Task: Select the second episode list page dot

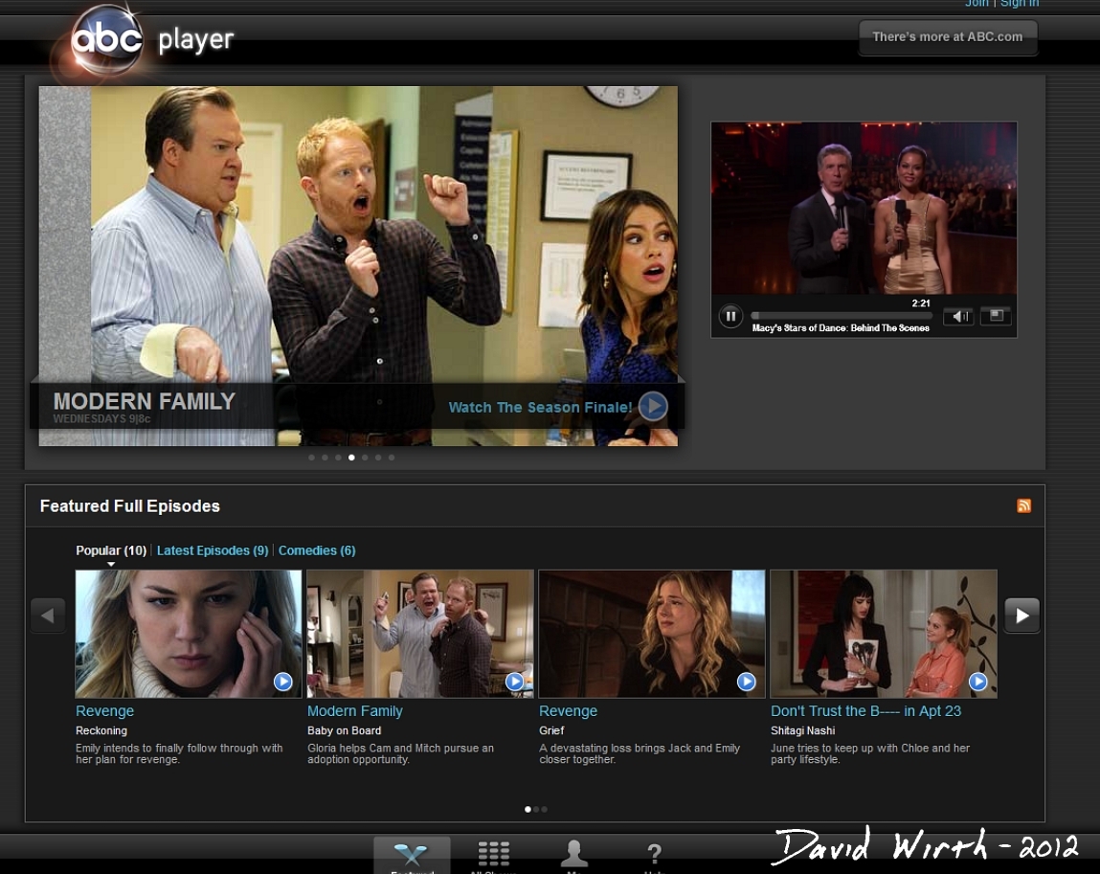Action: coord(536,810)
